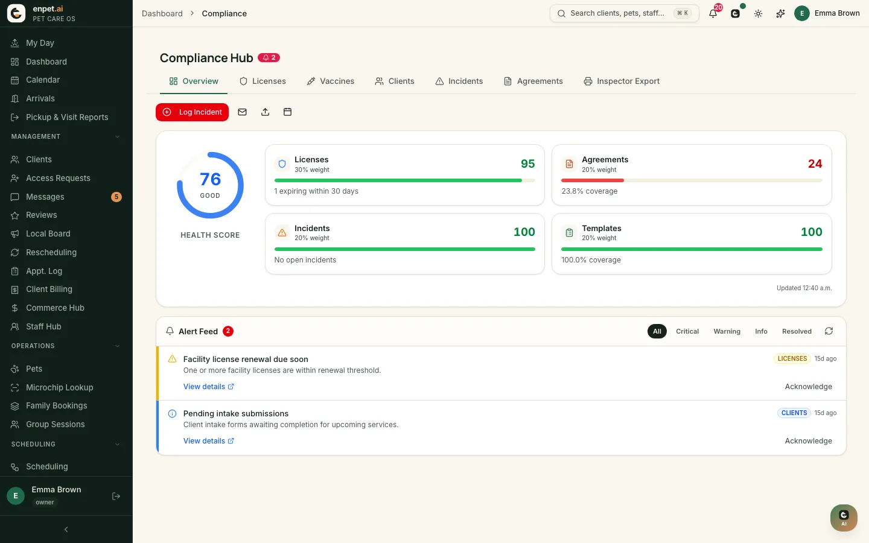Viewport: 869px width, 543px height.
Task: Select the Overview tab
Action: click(x=194, y=81)
